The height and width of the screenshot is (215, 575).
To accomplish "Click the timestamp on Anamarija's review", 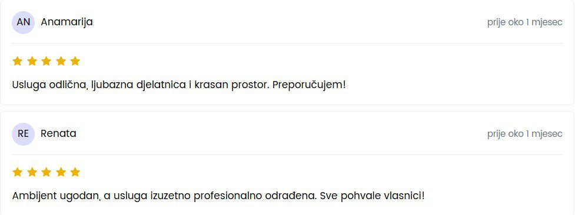I will point(525,23).
